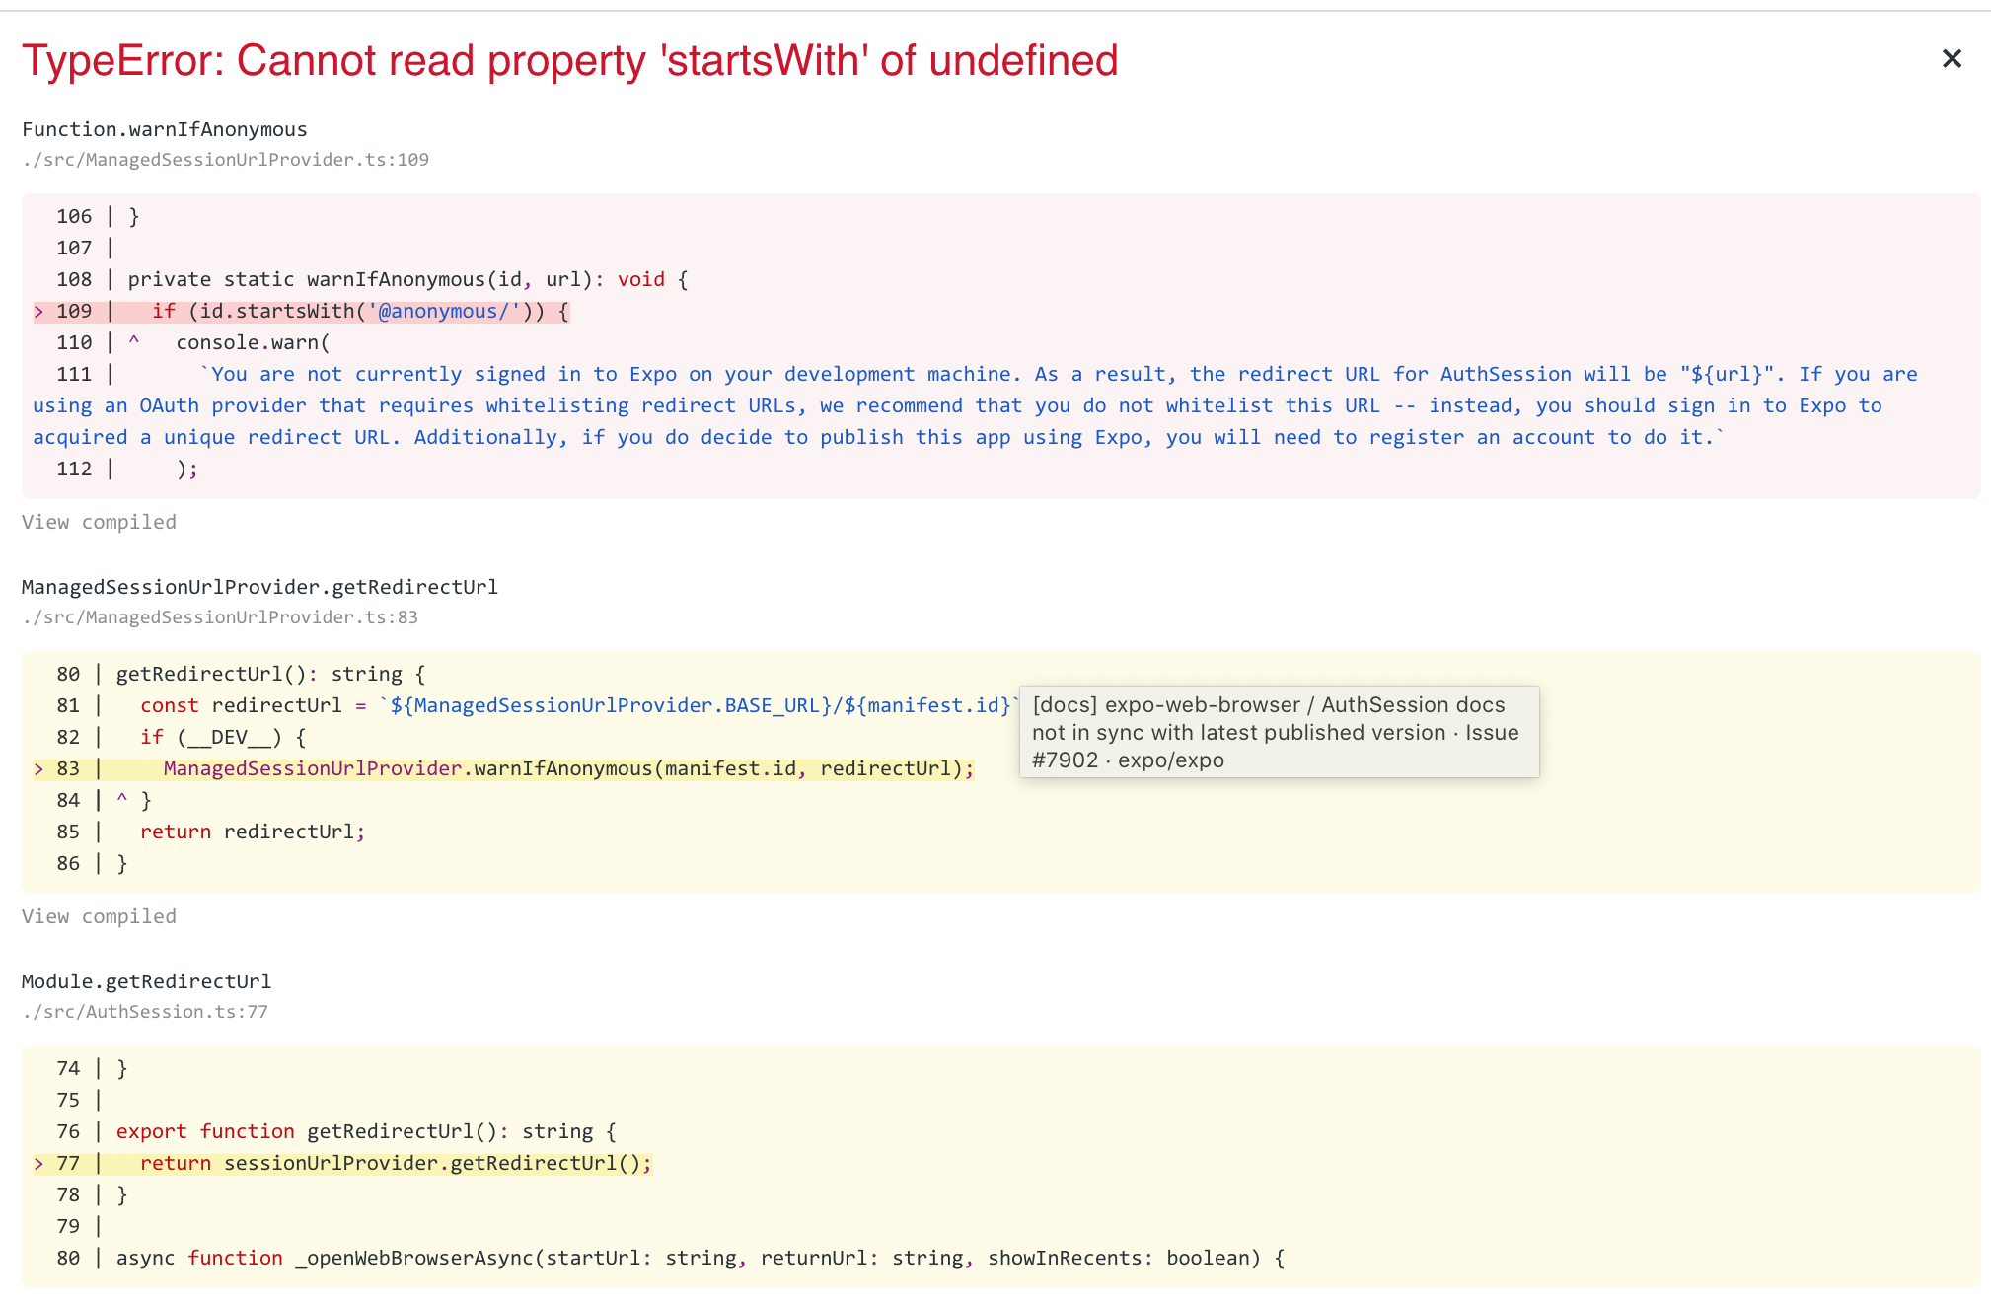Click the TypeError heading text
This screenshot has height=1302, width=1991.
(x=569, y=61)
